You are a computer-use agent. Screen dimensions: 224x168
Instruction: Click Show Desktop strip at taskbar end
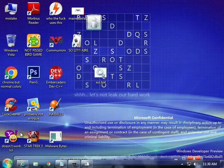[x=222, y=164]
